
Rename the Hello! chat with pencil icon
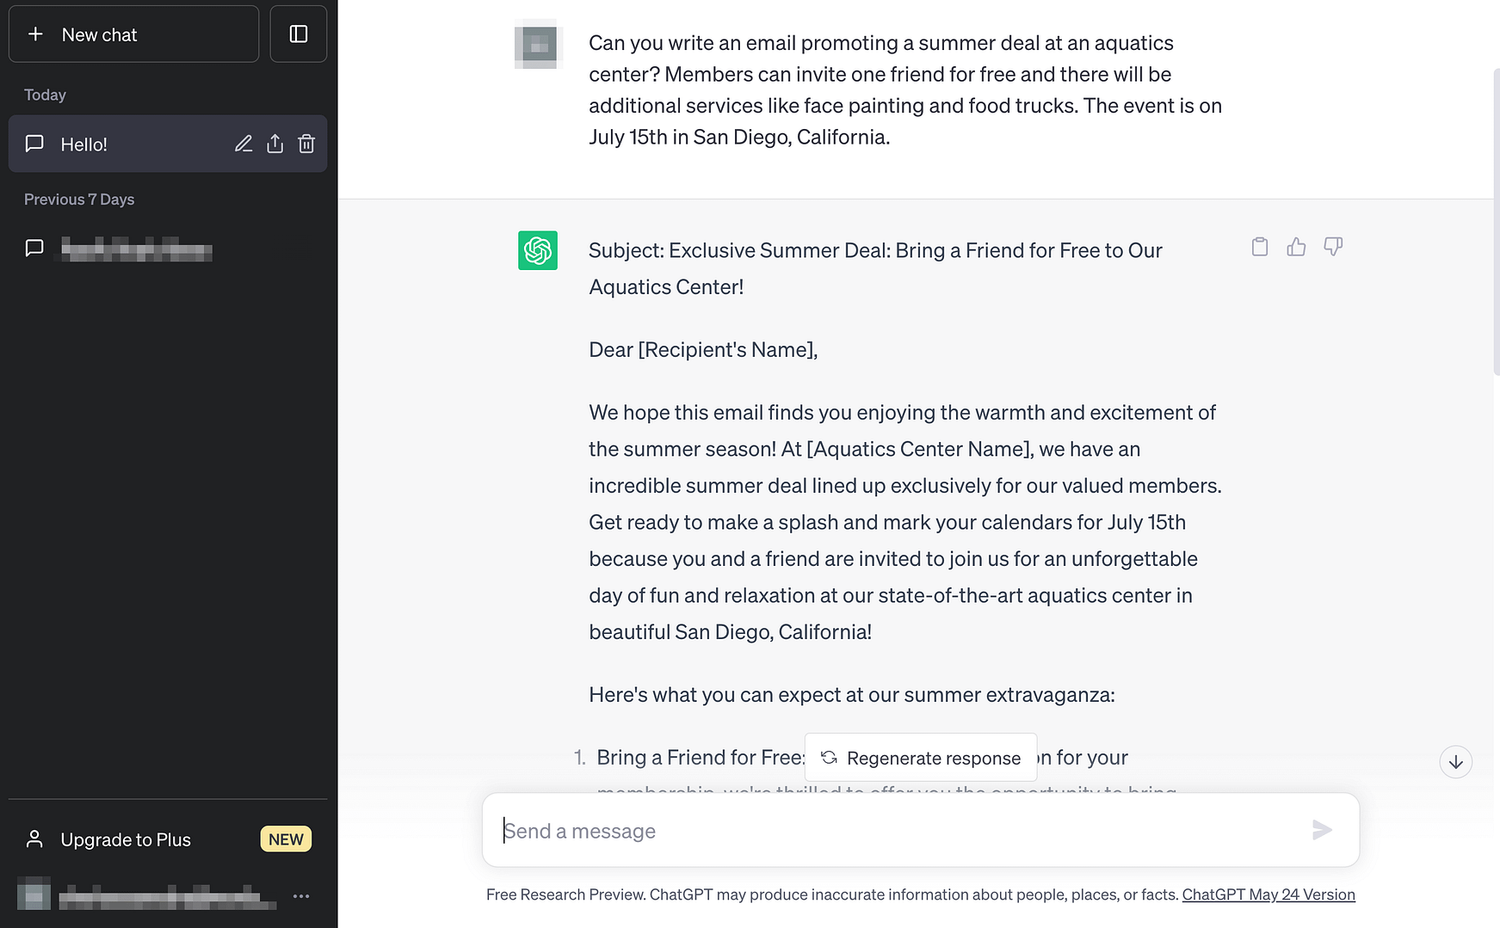click(x=244, y=144)
